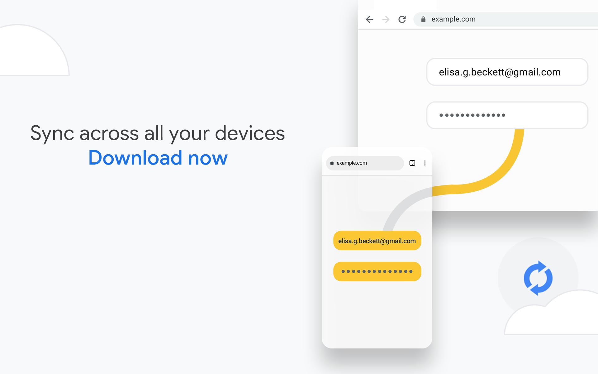Click the page refresh icon
Image resolution: width=598 pixels, height=374 pixels.
click(401, 19)
